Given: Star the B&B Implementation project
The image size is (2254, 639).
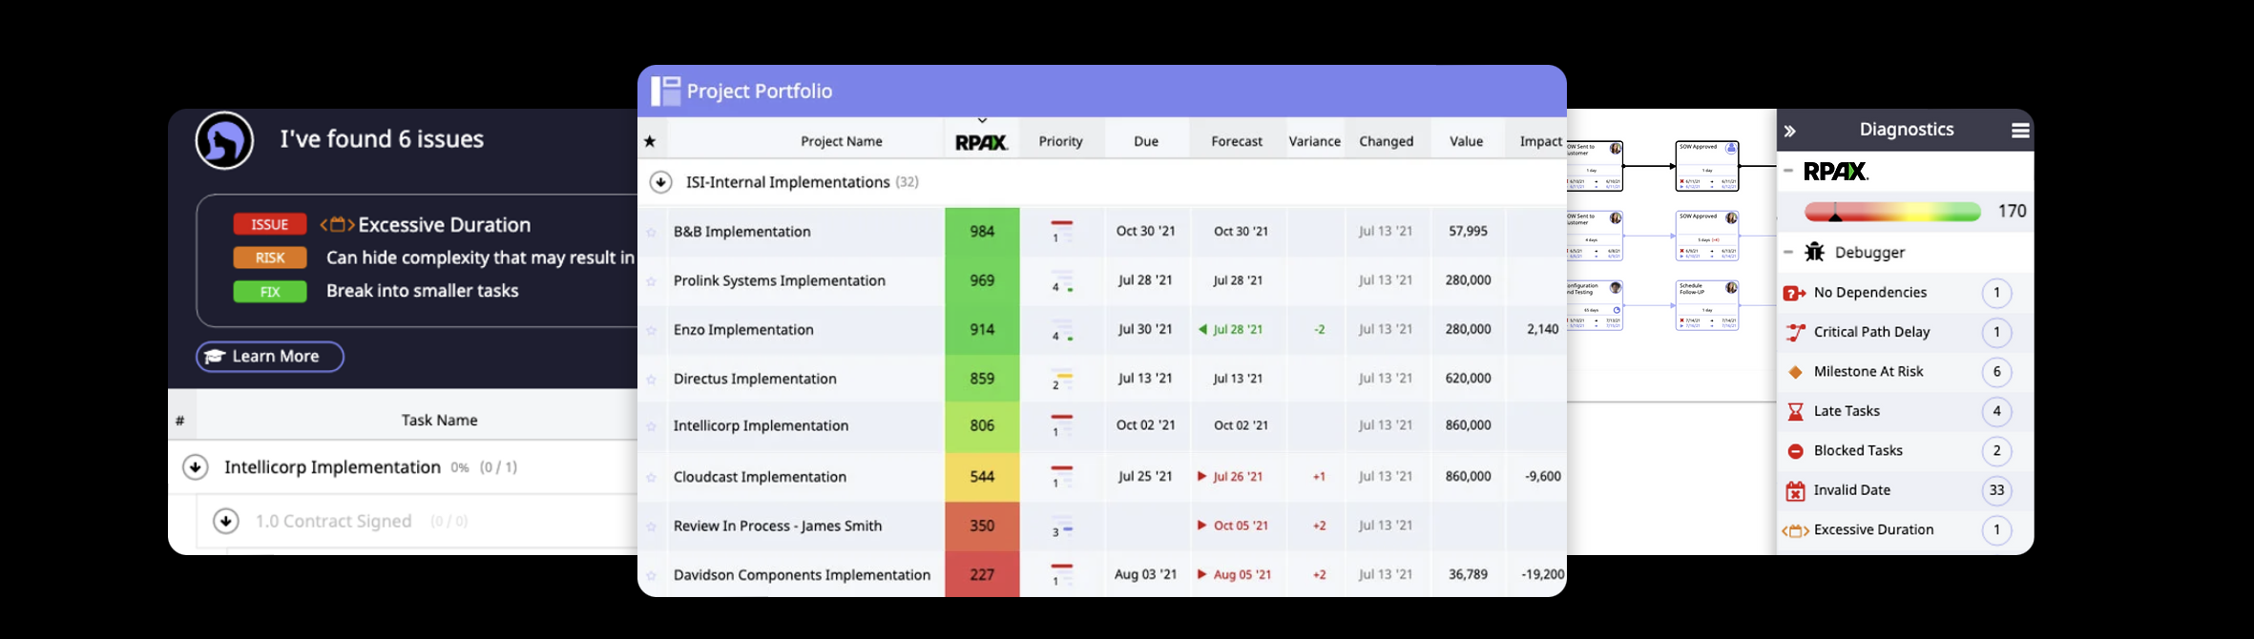Looking at the screenshot, I should click(652, 232).
